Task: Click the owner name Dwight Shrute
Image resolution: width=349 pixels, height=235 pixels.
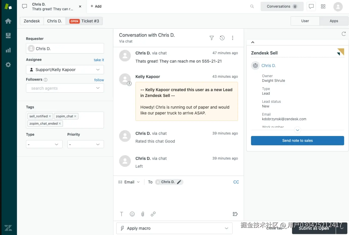Action: coord(273,81)
